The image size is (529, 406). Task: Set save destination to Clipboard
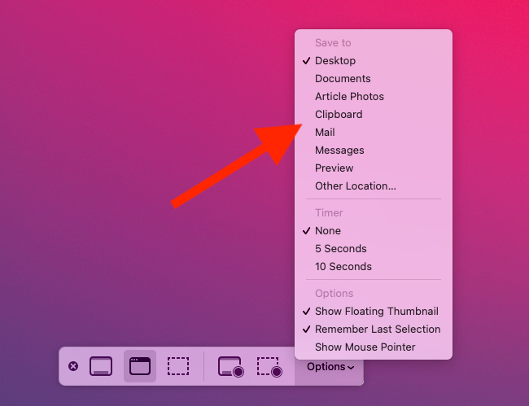pyautogui.click(x=374, y=114)
